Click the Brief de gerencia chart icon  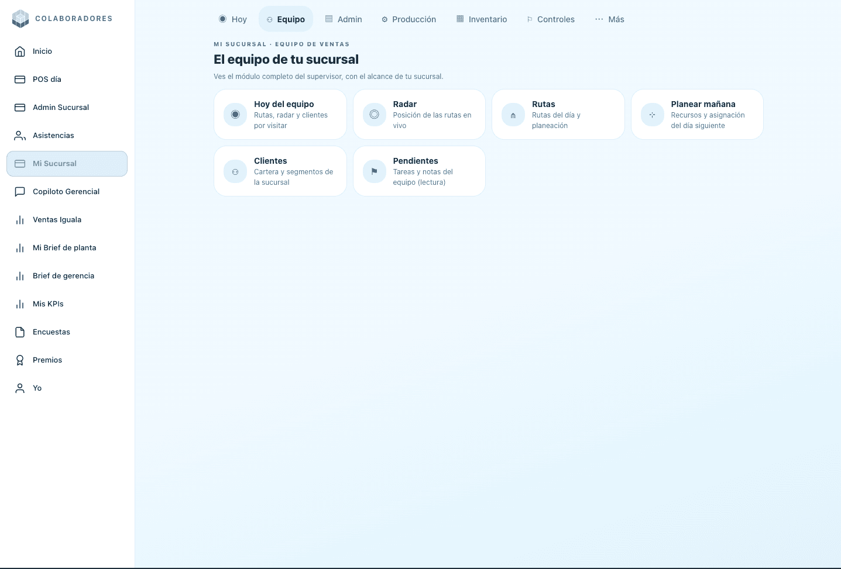(x=20, y=276)
